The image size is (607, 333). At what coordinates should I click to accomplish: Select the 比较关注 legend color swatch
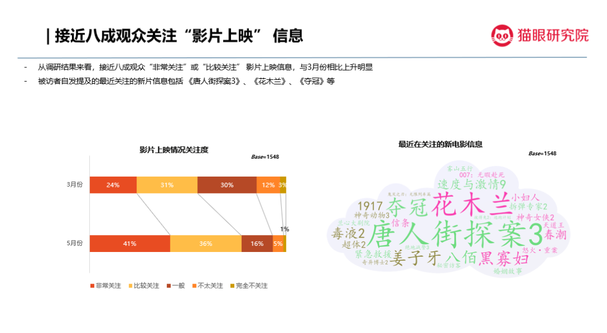click(128, 286)
